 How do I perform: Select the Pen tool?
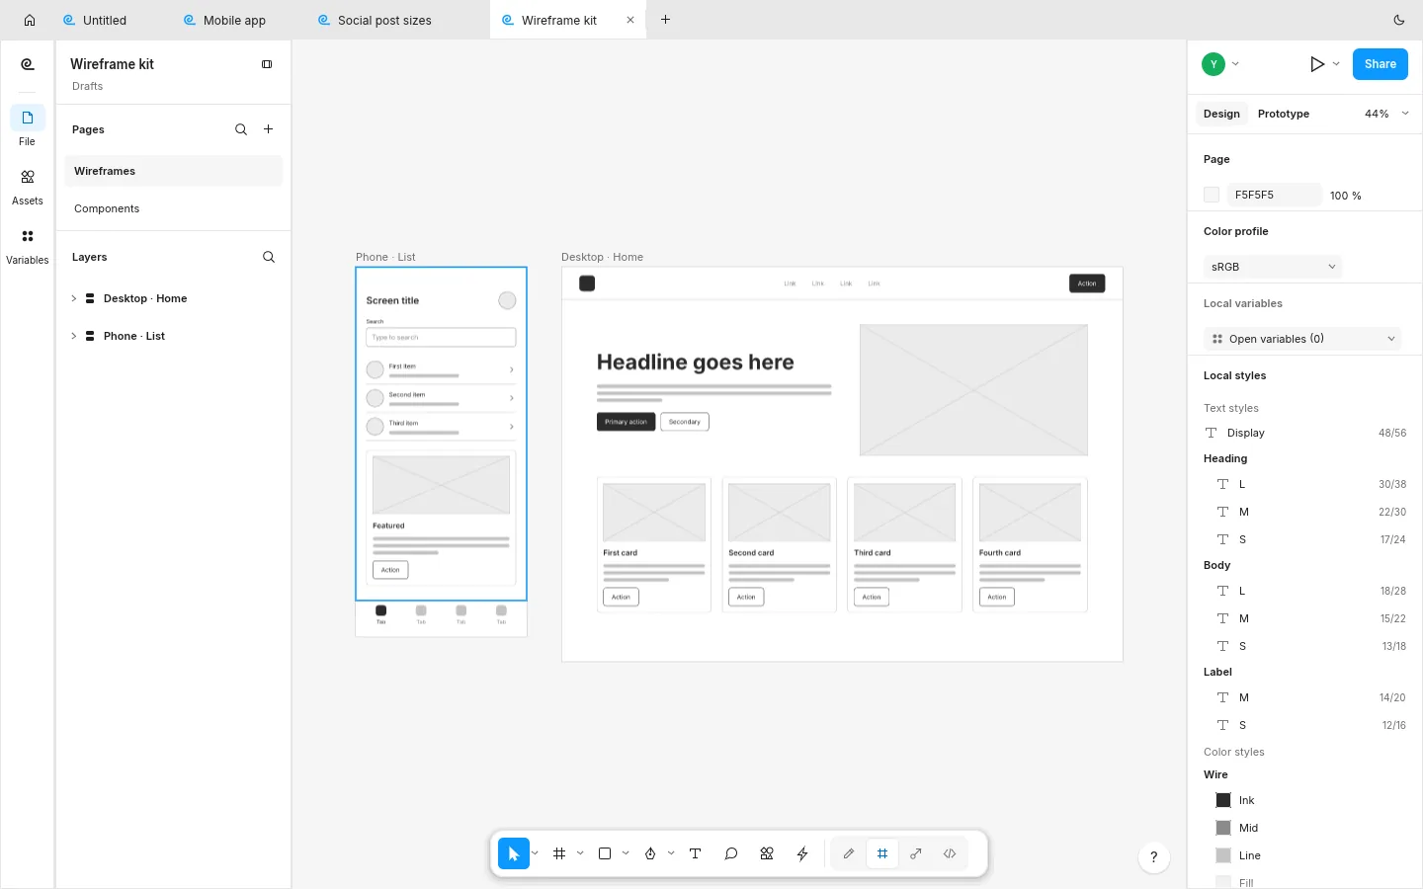coord(650,853)
